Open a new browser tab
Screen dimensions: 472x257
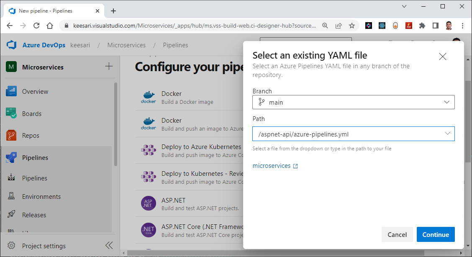[x=113, y=11]
